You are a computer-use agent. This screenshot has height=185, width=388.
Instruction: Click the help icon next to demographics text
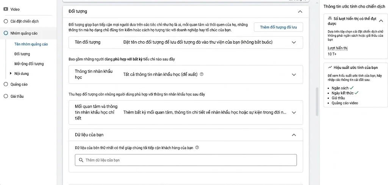202,74
